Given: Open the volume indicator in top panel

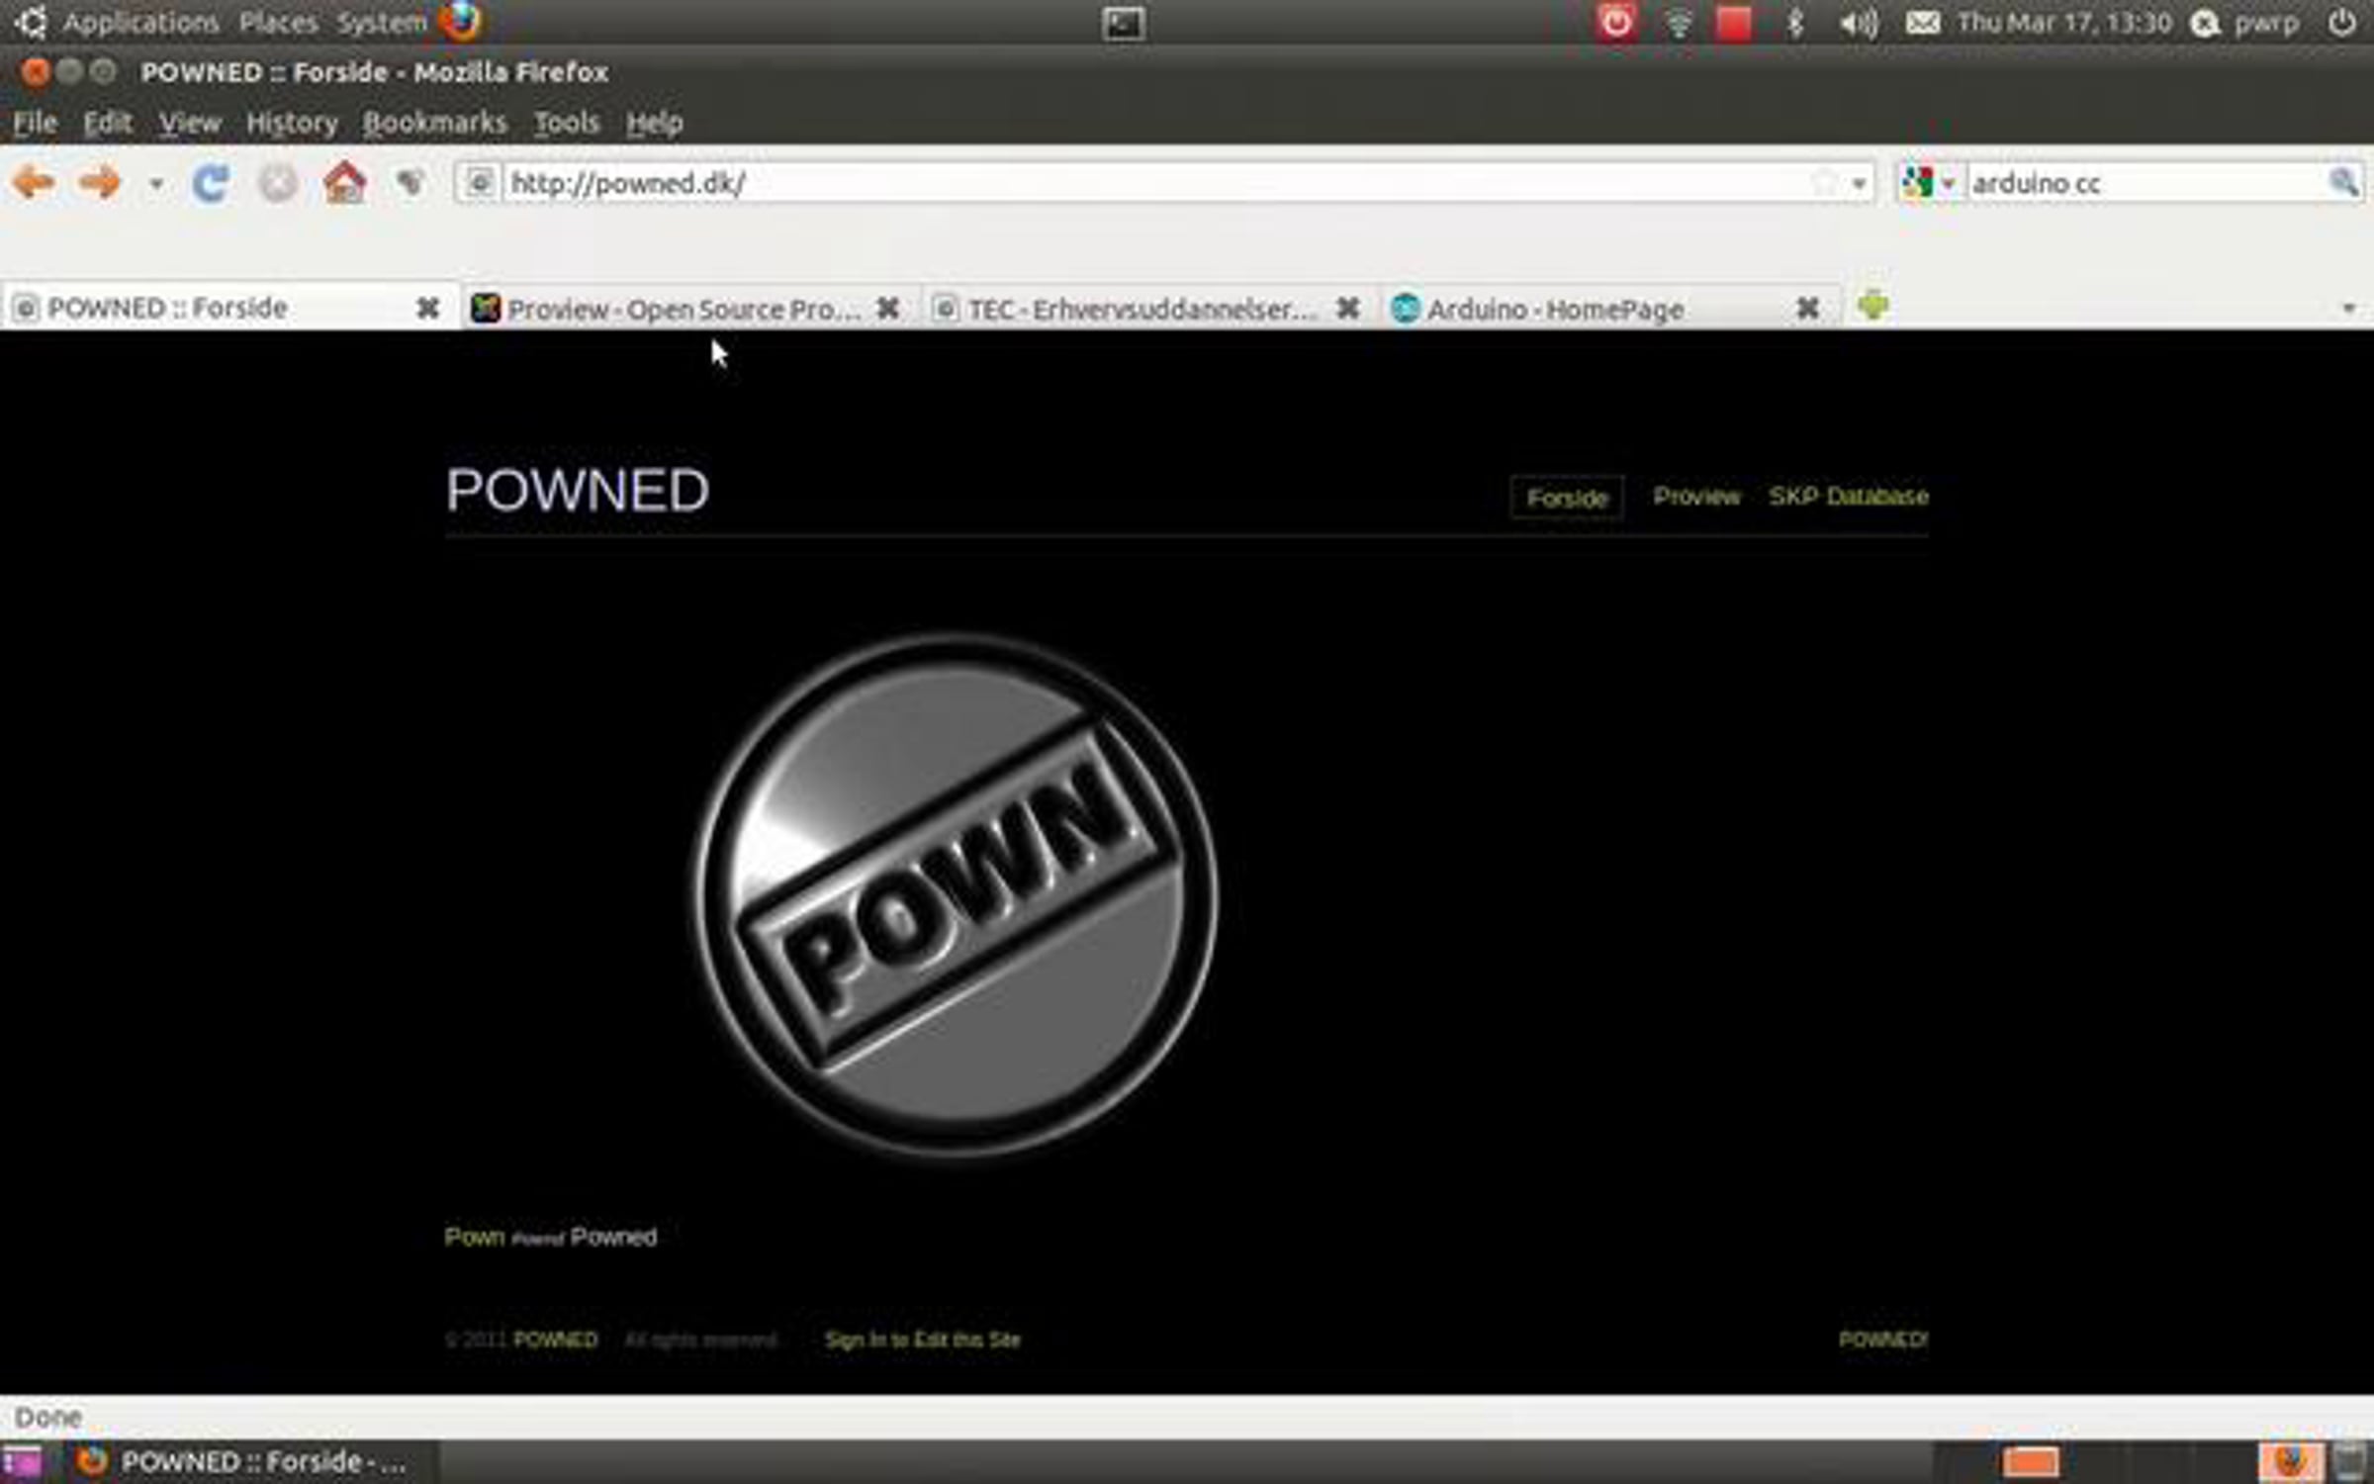Looking at the screenshot, I should coord(1858,23).
